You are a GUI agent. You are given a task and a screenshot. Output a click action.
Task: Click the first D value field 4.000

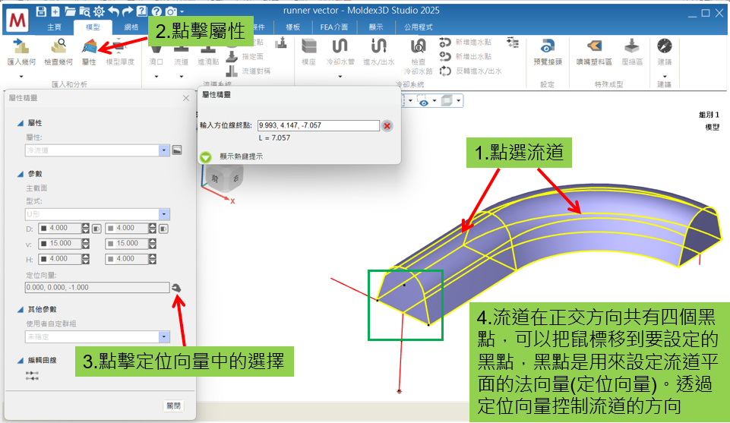(59, 228)
